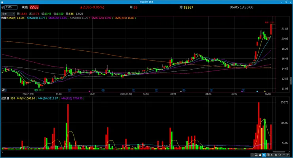Click the stock code input showing 2399

[x=11, y=7]
